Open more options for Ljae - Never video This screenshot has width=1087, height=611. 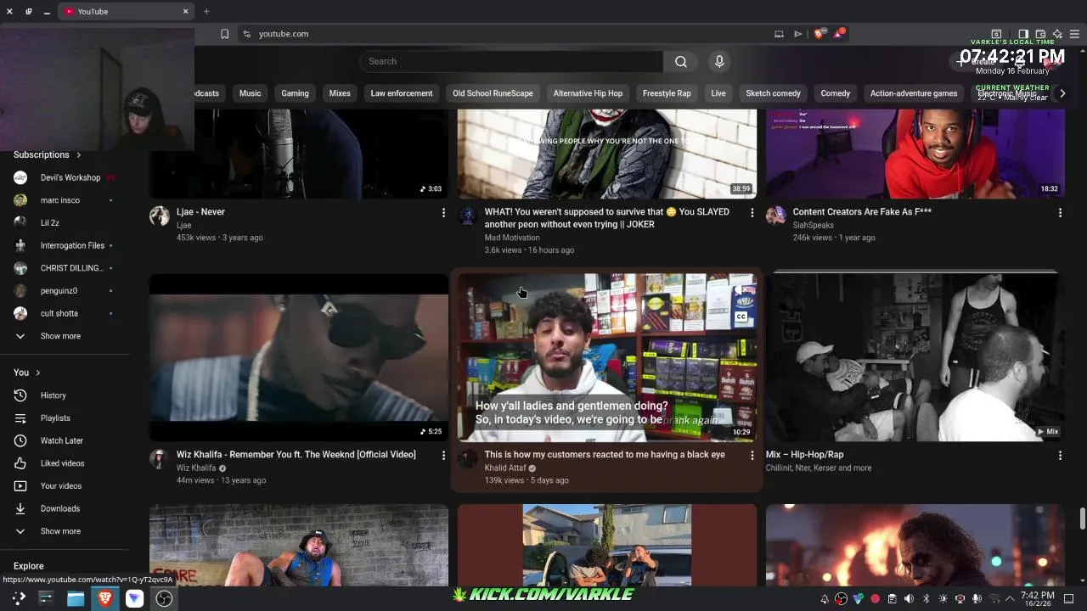[443, 212]
